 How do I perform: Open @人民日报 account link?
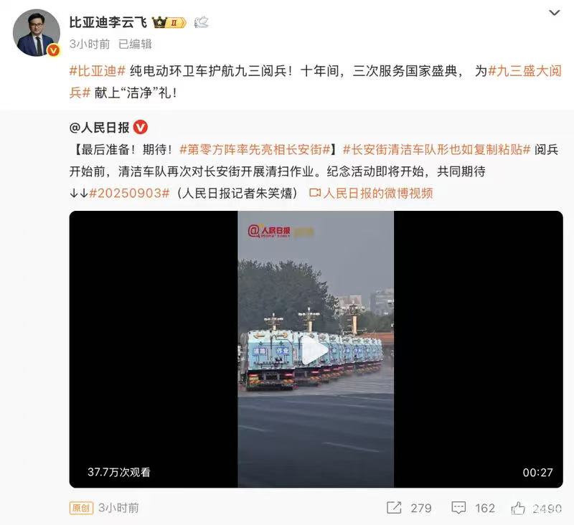tap(99, 128)
